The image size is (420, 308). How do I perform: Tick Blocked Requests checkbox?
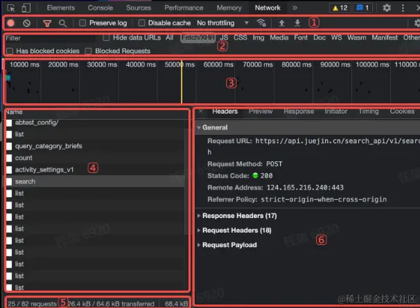88,51
